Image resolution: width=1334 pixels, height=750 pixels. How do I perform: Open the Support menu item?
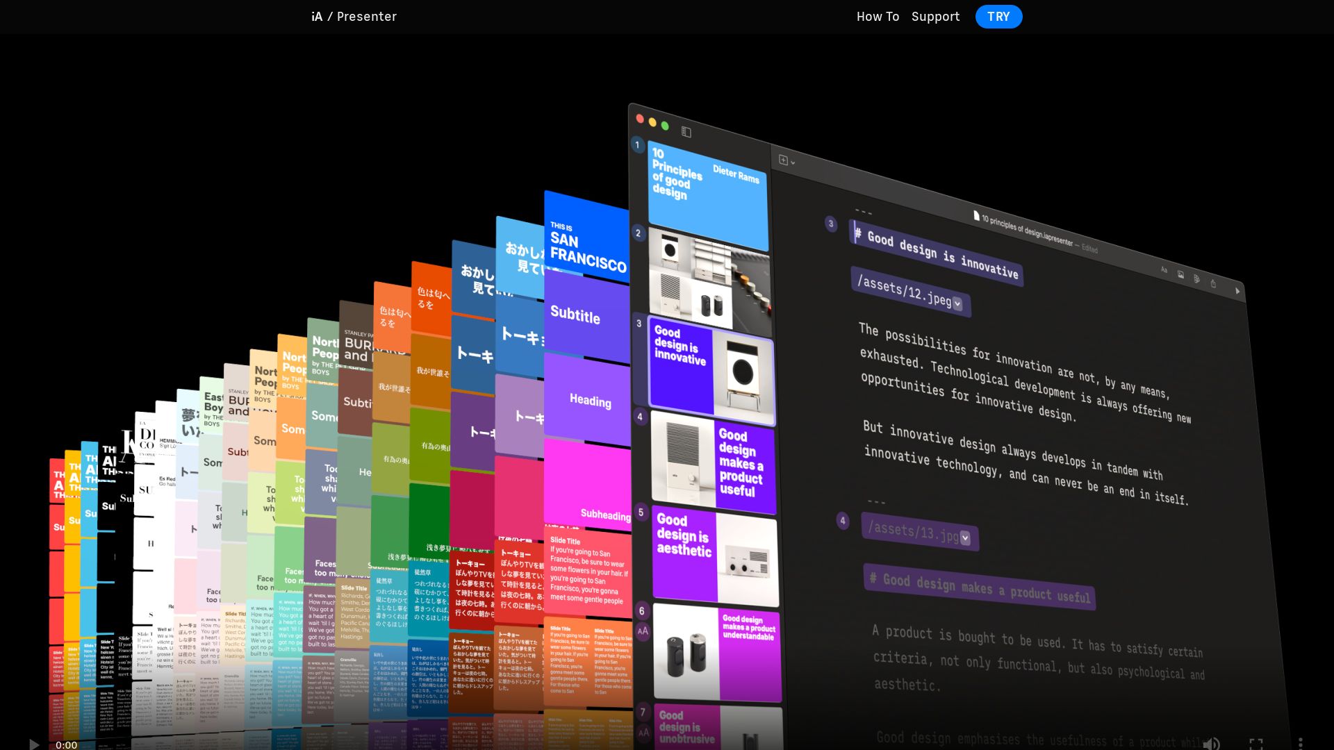click(x=935, y=17)
